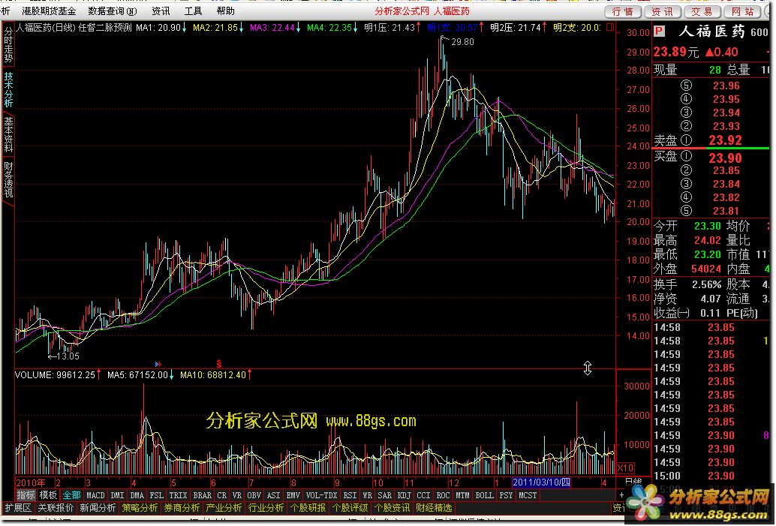Select the 模板 tab
The image size is (776, 526).
(49, 494)
